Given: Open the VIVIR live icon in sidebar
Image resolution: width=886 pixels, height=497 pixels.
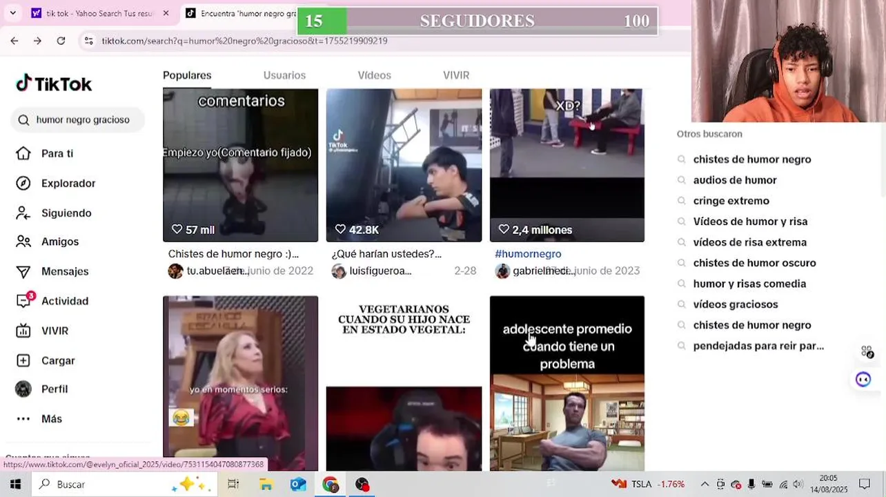Looking at the screenshot, I should tap(23, 331).
